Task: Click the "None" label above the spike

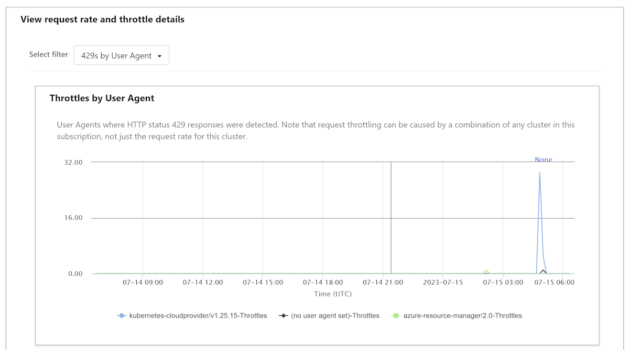Action: [x=543, y=160]
